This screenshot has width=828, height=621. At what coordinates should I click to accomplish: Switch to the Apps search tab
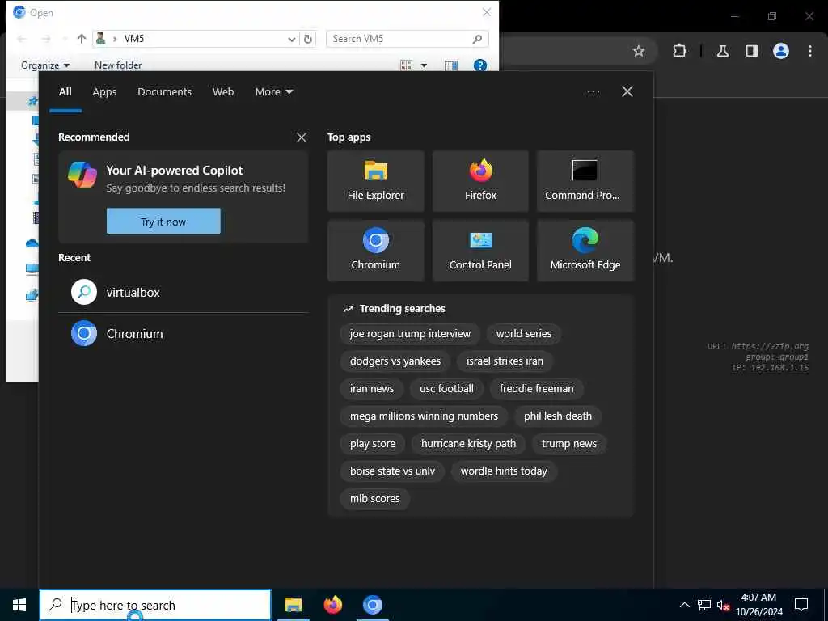click(x=104, y=91)
